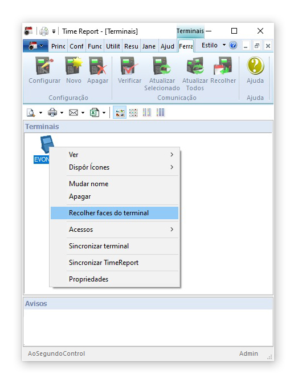The width and height of the screenshot is (298, 386).
Task: Open the Utilit ribbon tab
Action: click(x=113, y=46)
